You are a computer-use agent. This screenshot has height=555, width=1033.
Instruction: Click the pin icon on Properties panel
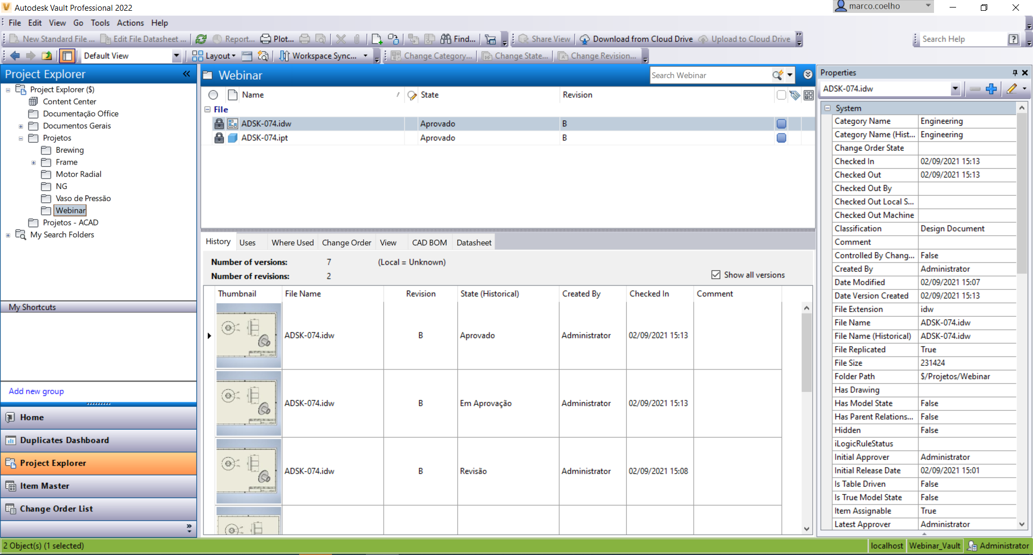coord(1015,73)
